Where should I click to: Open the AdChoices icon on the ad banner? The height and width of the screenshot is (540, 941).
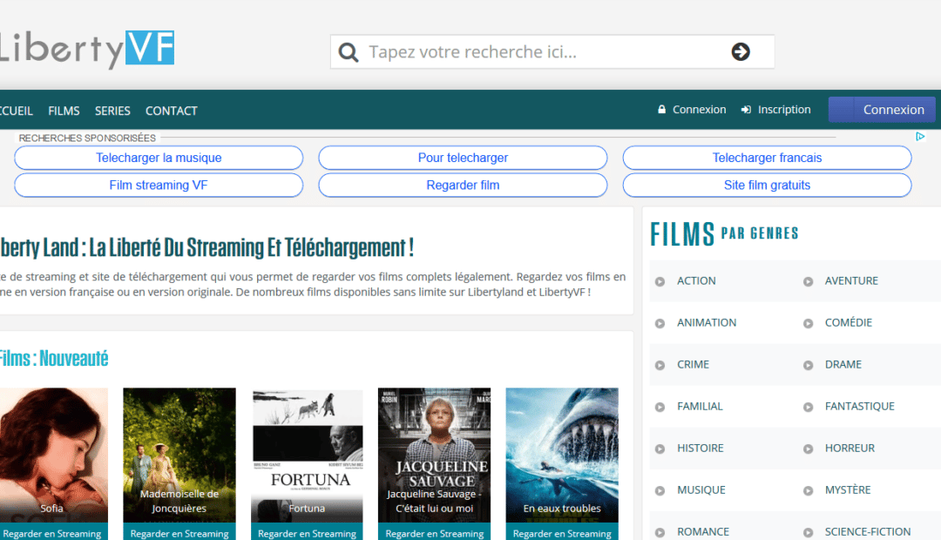coord(920,137)
